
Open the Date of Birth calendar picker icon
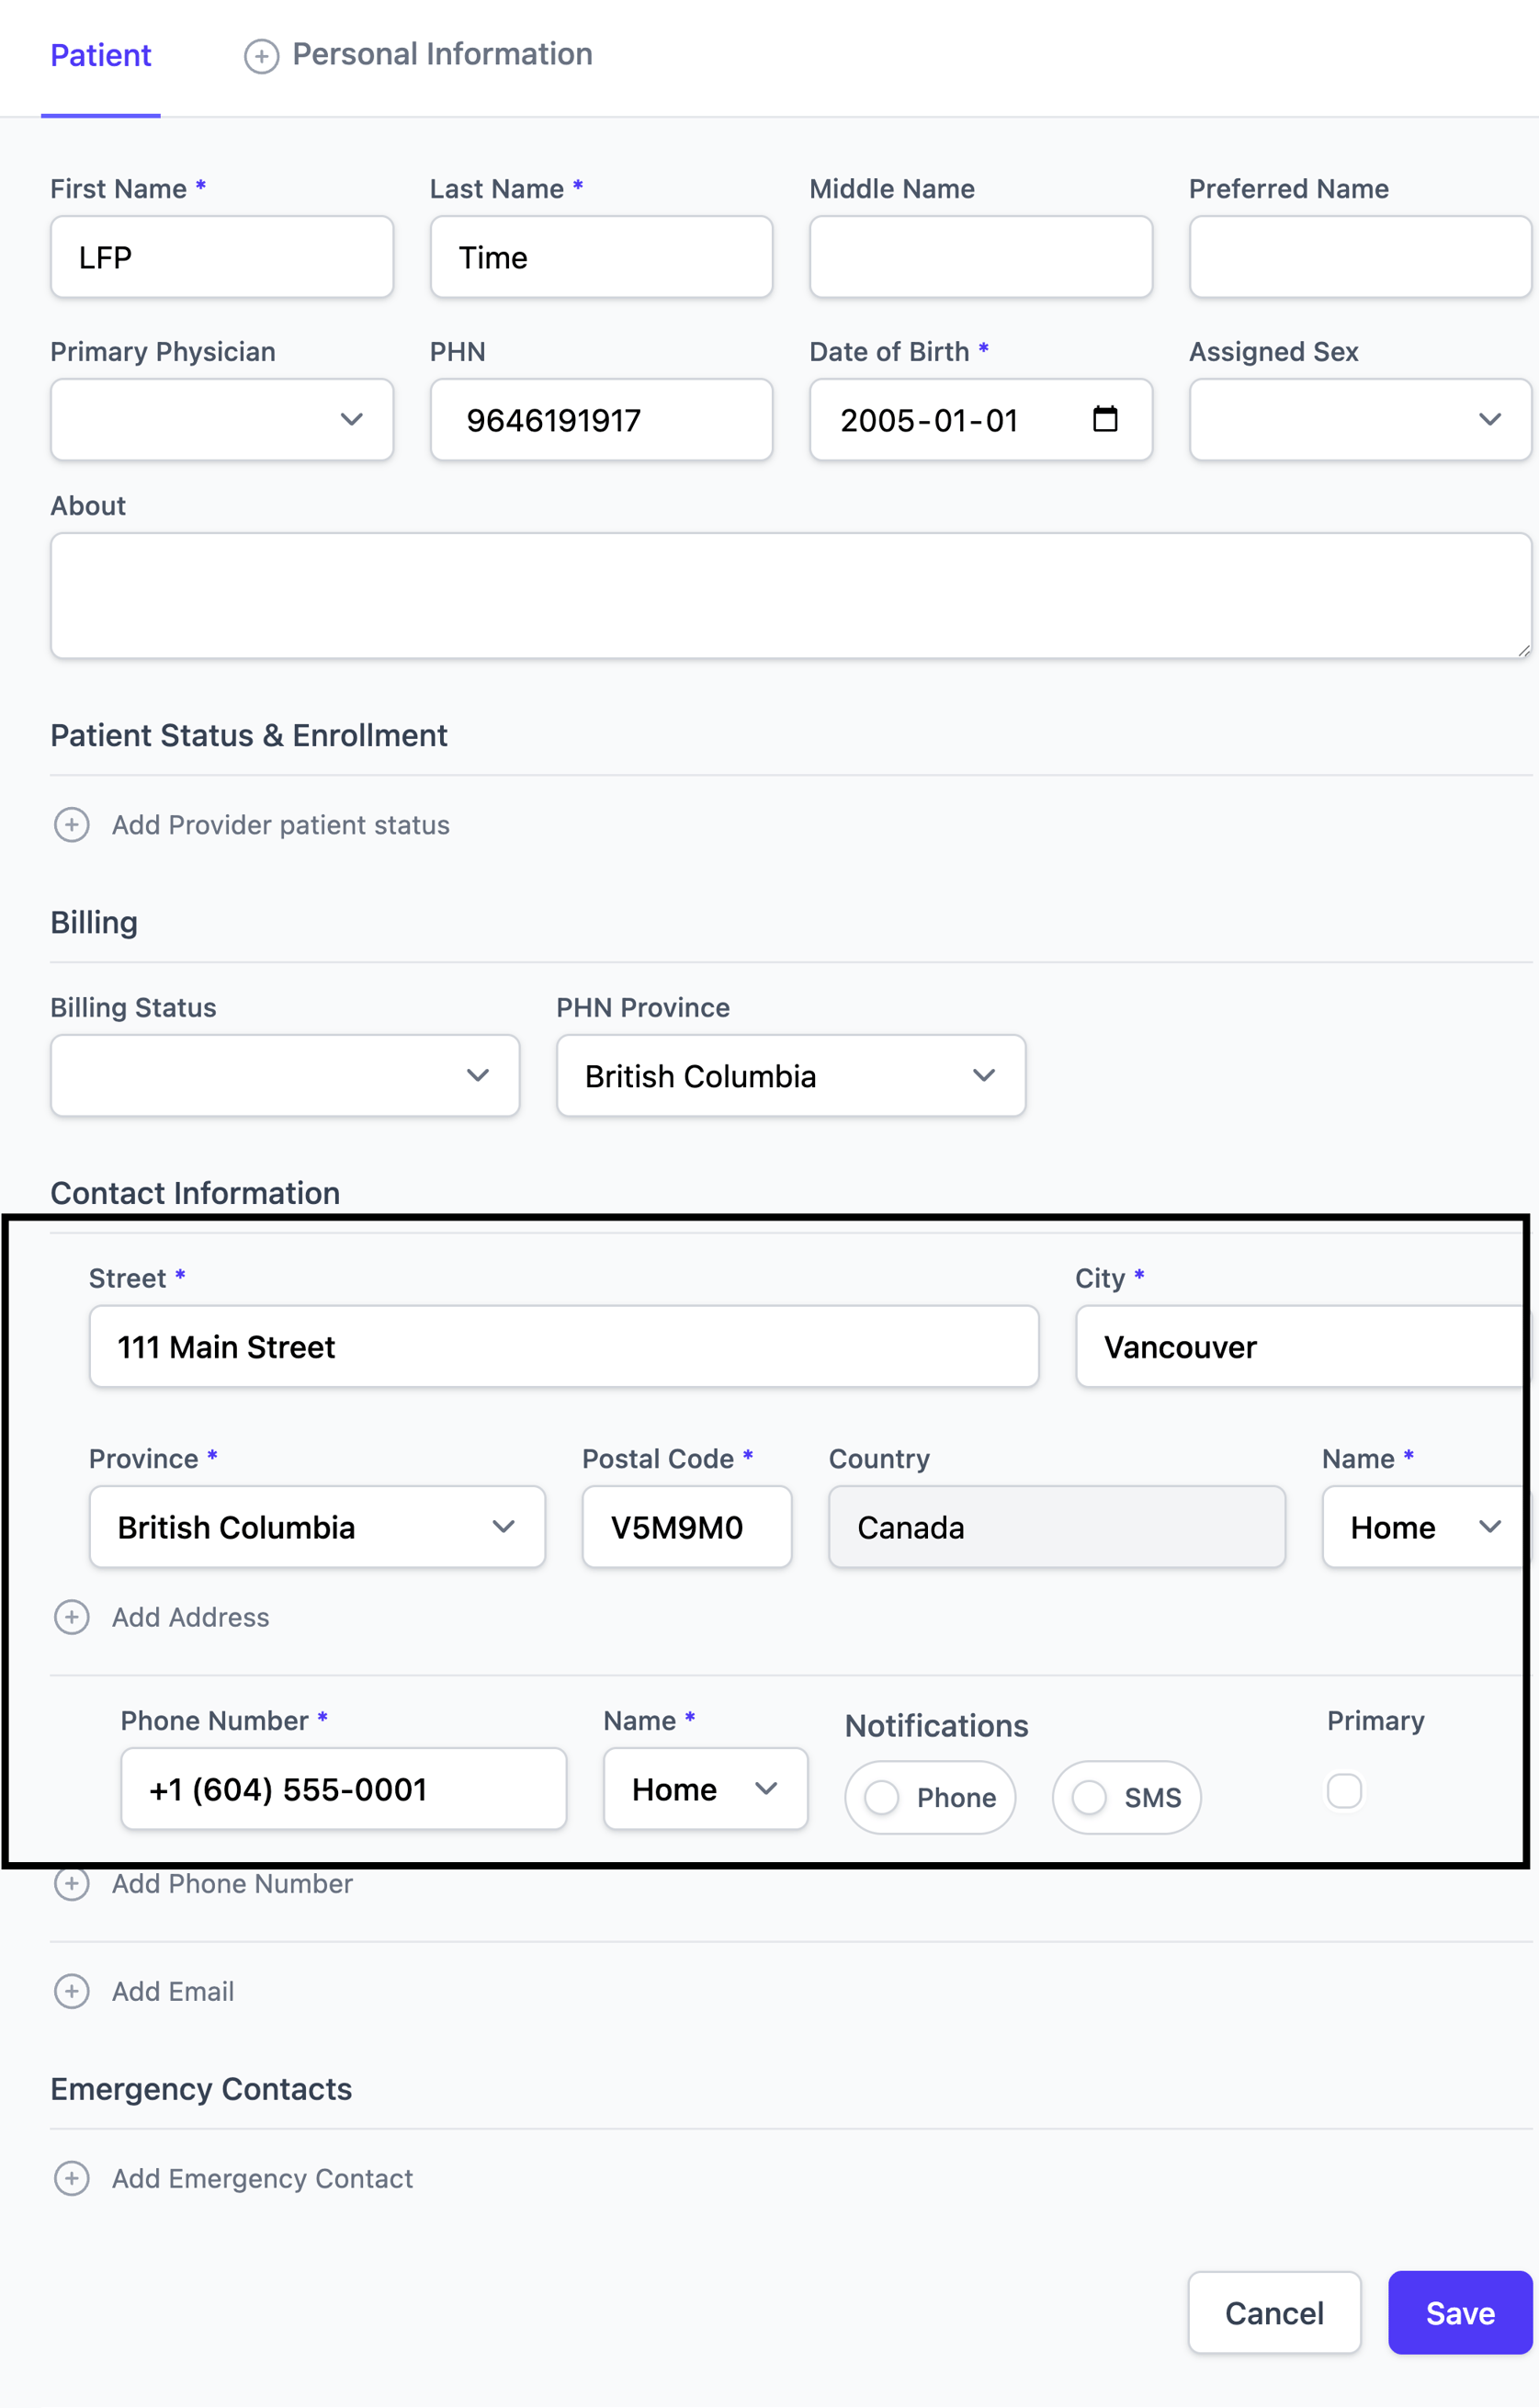click(x=1105, y=419)
